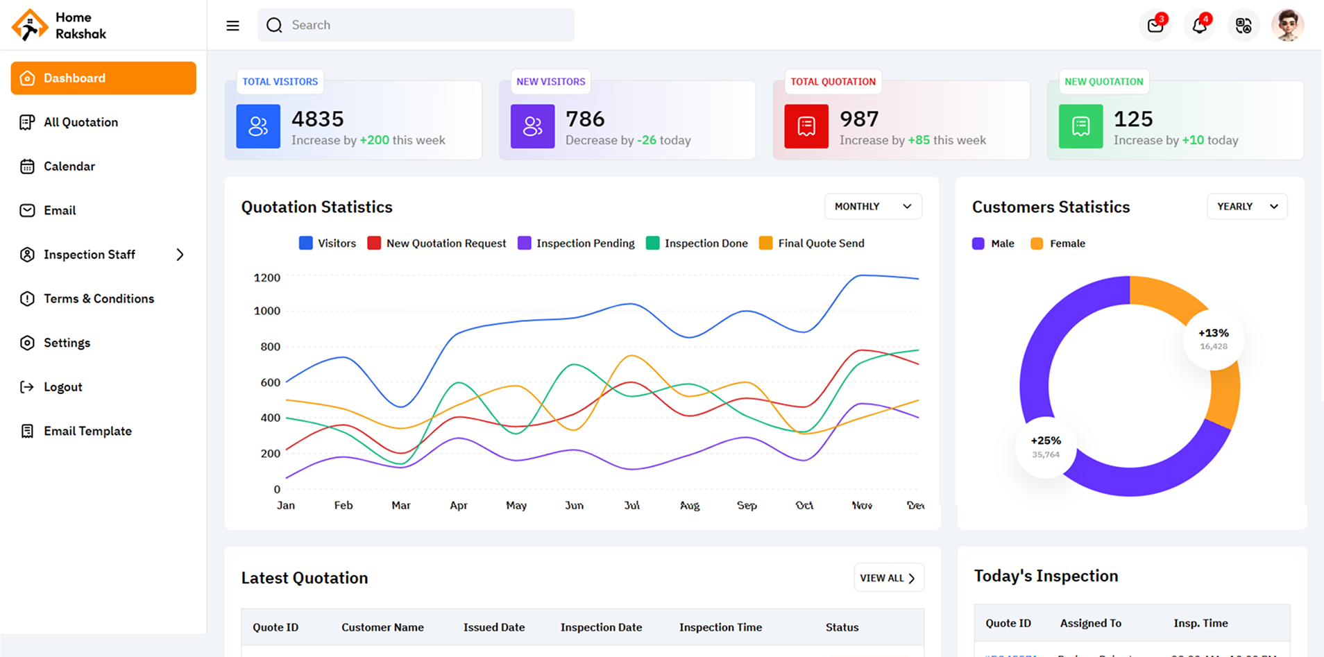Click the Email Template document icon
This screenshot has height=657, width=1324.
point(27,431)
